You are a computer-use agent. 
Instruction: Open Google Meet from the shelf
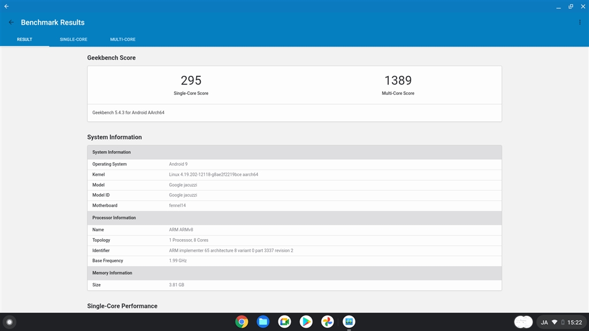click(284, 322)
